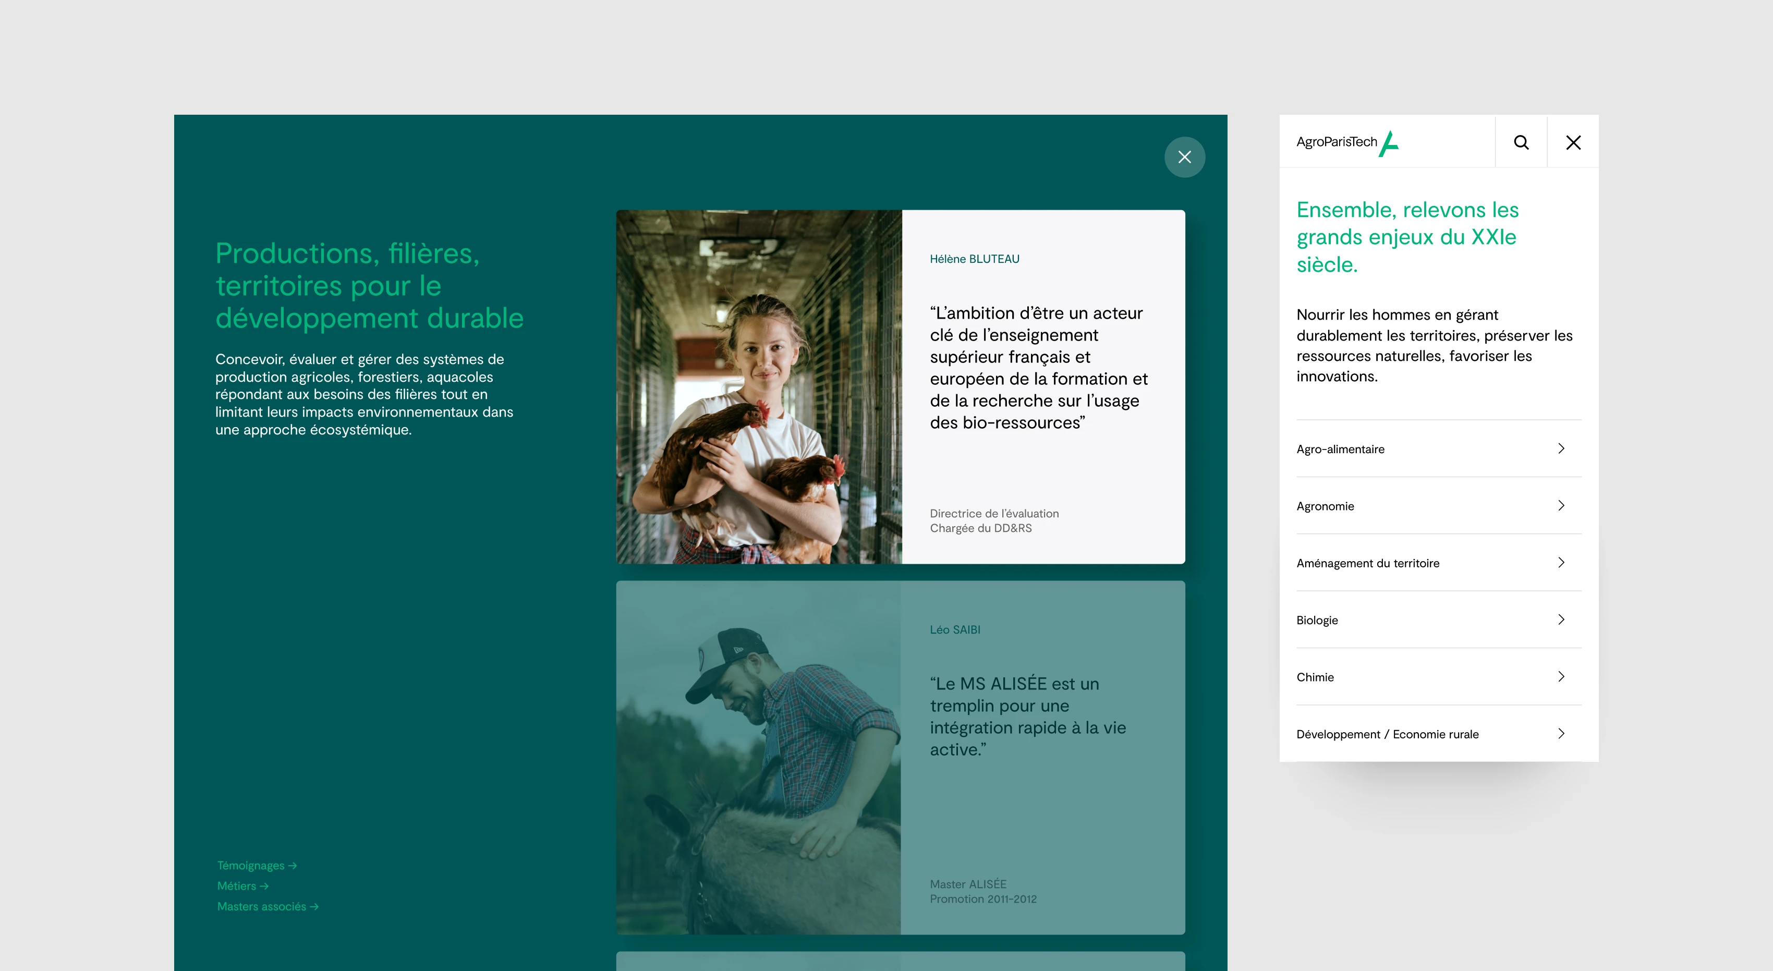Select the Agronomie menu item

click(x=1325, y=506)
